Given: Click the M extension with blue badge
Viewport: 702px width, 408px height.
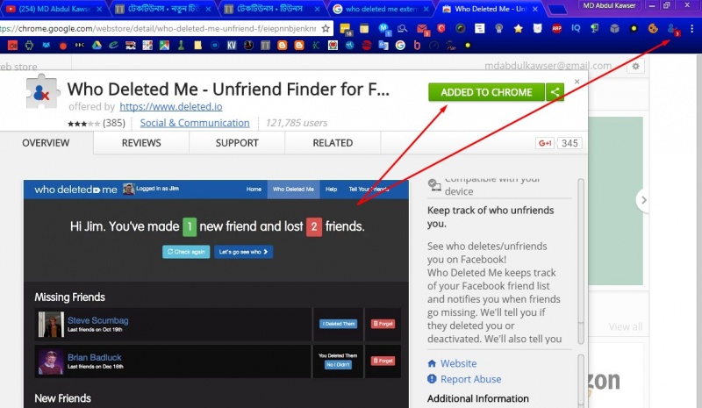Looking at the screenshot, I should point(383,29).
